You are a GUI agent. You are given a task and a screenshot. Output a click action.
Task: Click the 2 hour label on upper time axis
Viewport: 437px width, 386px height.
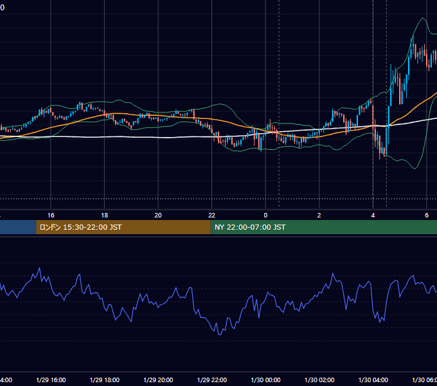(319, 216)
